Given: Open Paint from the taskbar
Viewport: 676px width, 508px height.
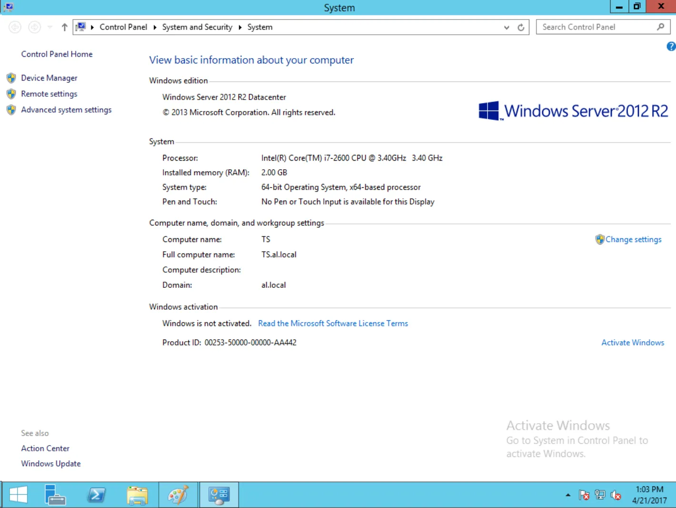Looking at the screenshot, I should tap(178, 495).
